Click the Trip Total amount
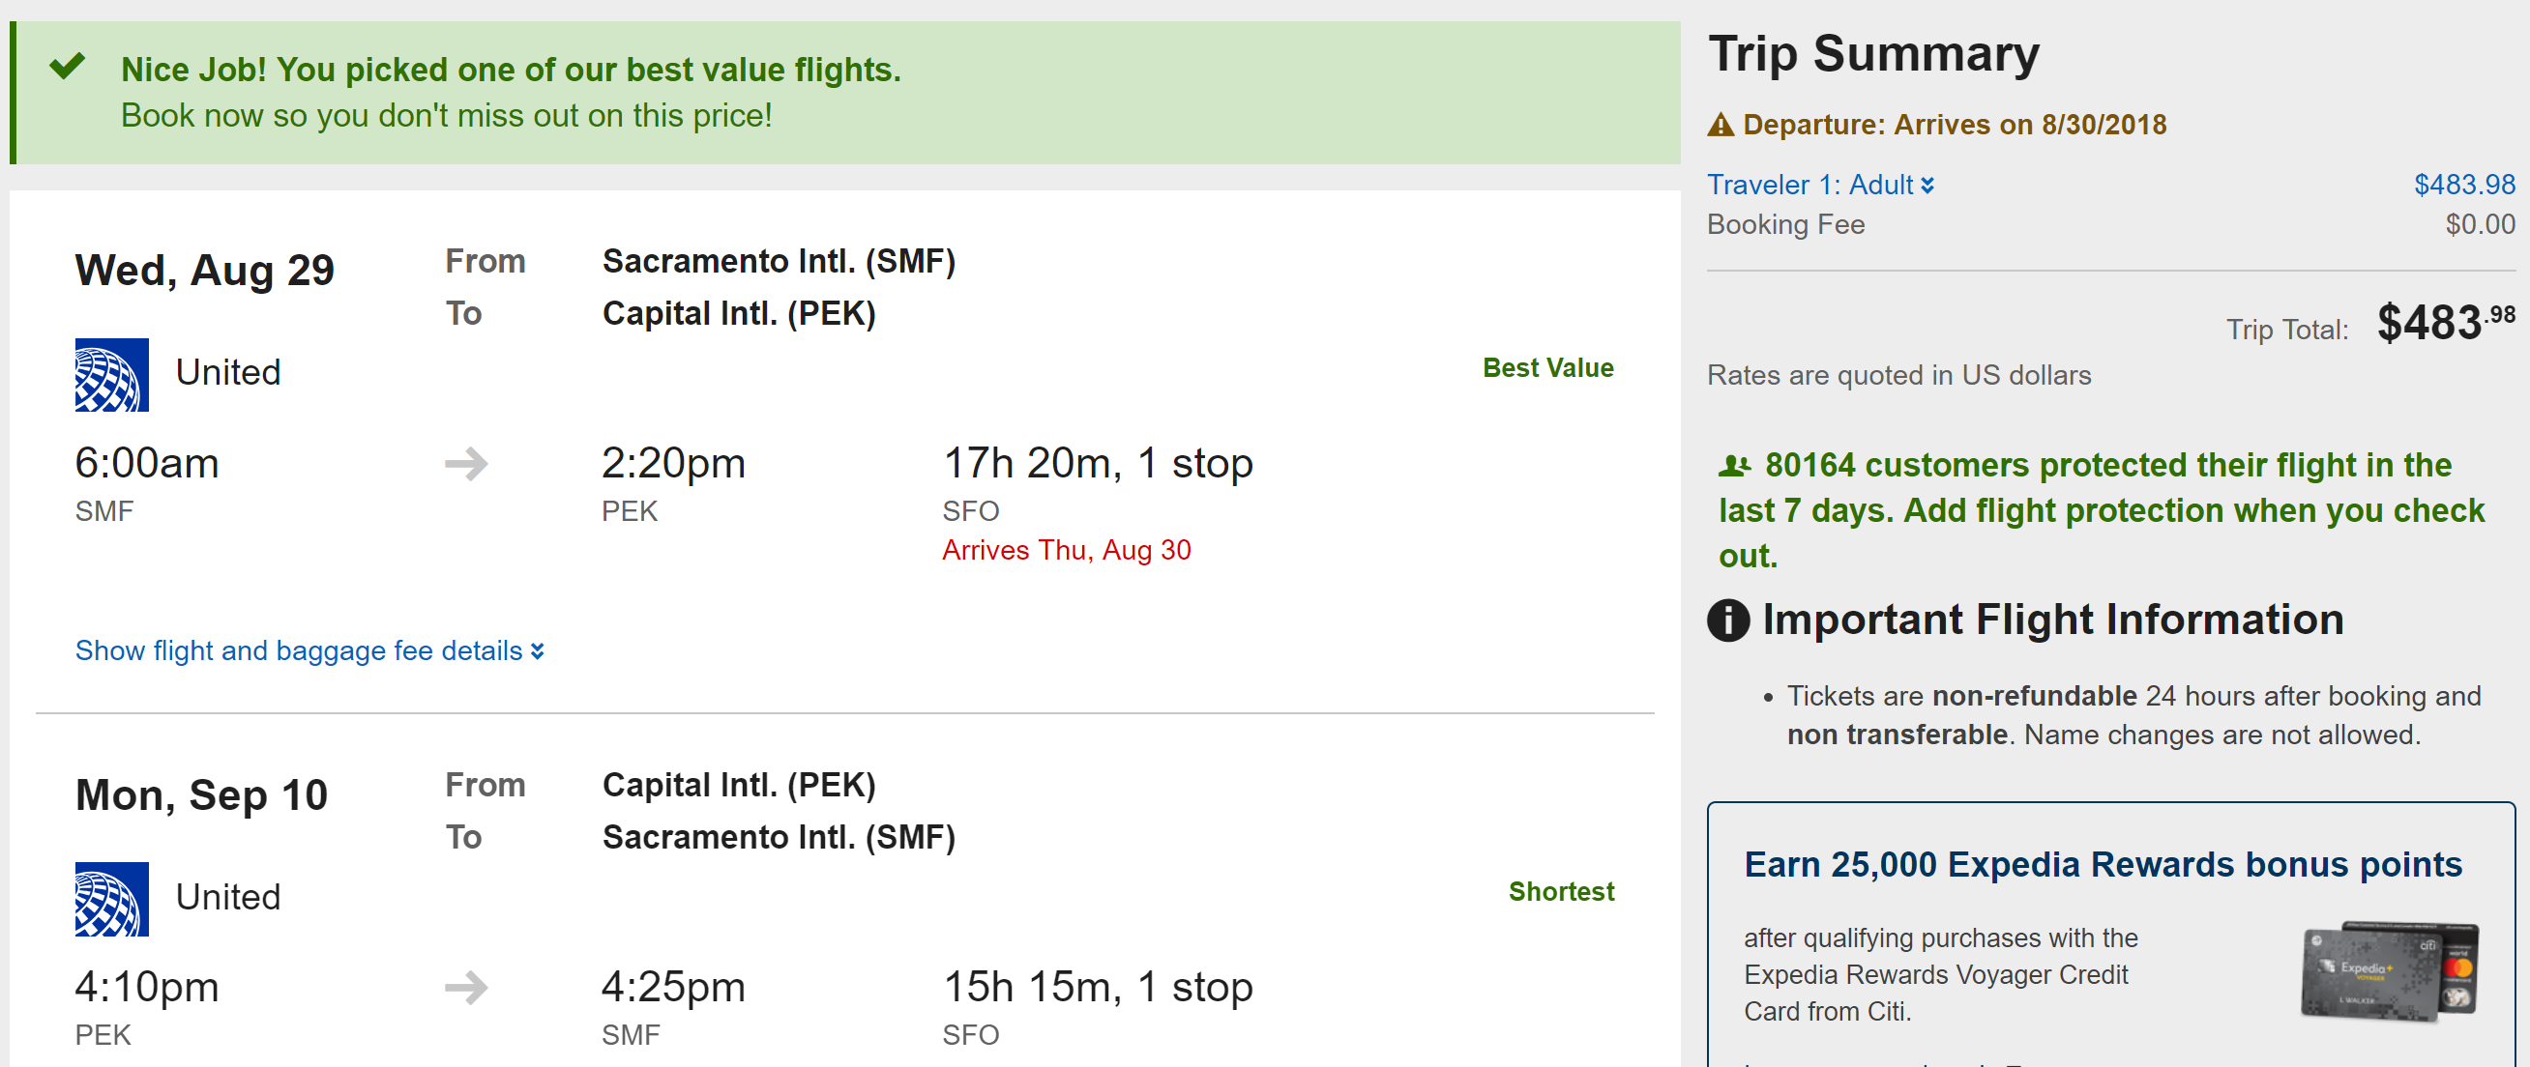The image size is (2530, 1067). (x=2445, y=323)
